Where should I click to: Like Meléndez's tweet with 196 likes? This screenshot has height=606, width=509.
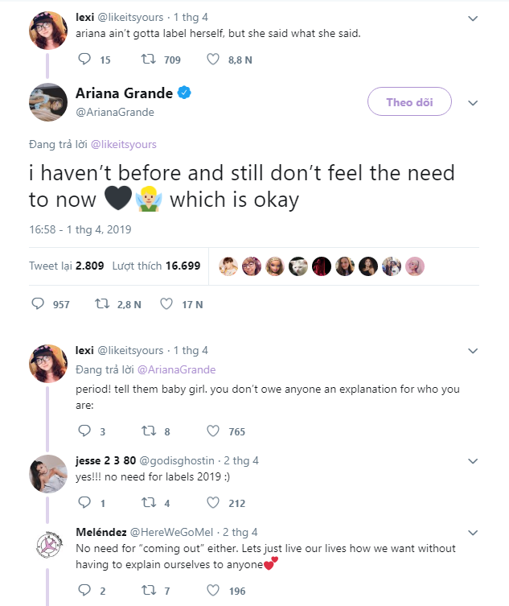[213, 590]
